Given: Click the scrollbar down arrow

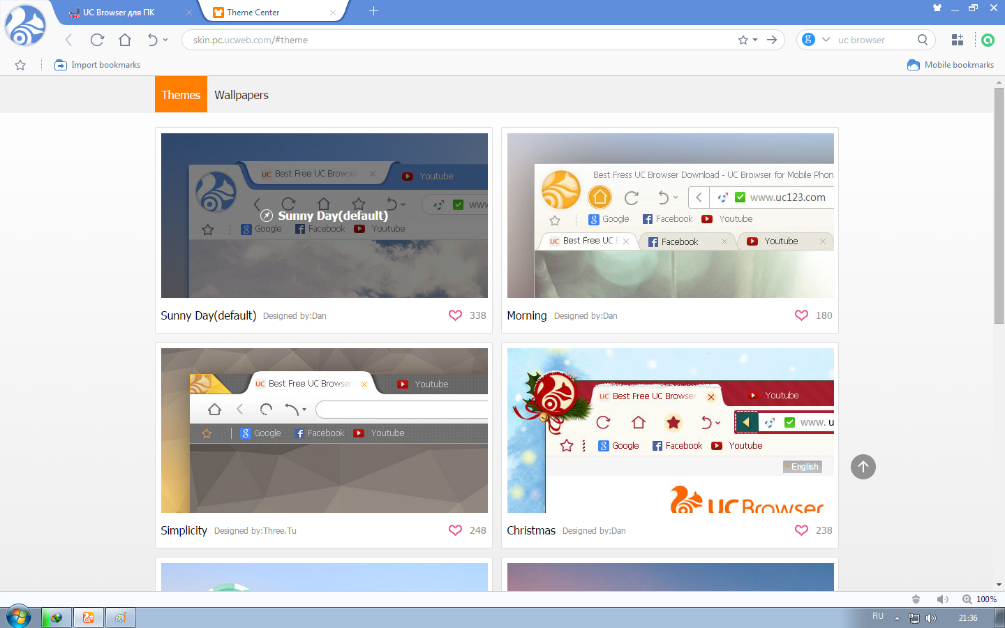Looking at the screenshot, I should tap(999, 585).
